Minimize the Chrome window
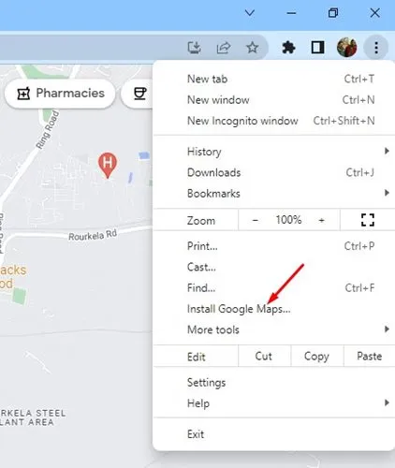Viewport: 395px width, 468px height. click(x=291, y=13)
